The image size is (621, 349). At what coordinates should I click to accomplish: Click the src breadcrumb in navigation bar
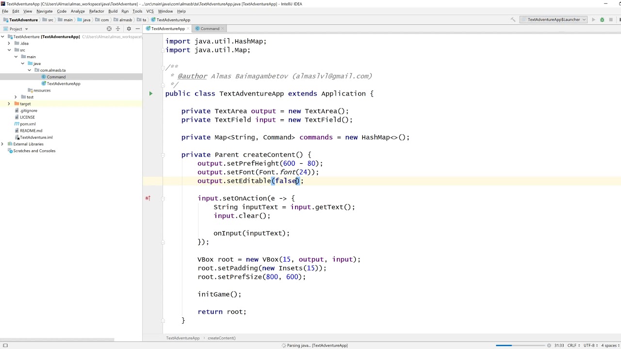(x=50, y=20)
